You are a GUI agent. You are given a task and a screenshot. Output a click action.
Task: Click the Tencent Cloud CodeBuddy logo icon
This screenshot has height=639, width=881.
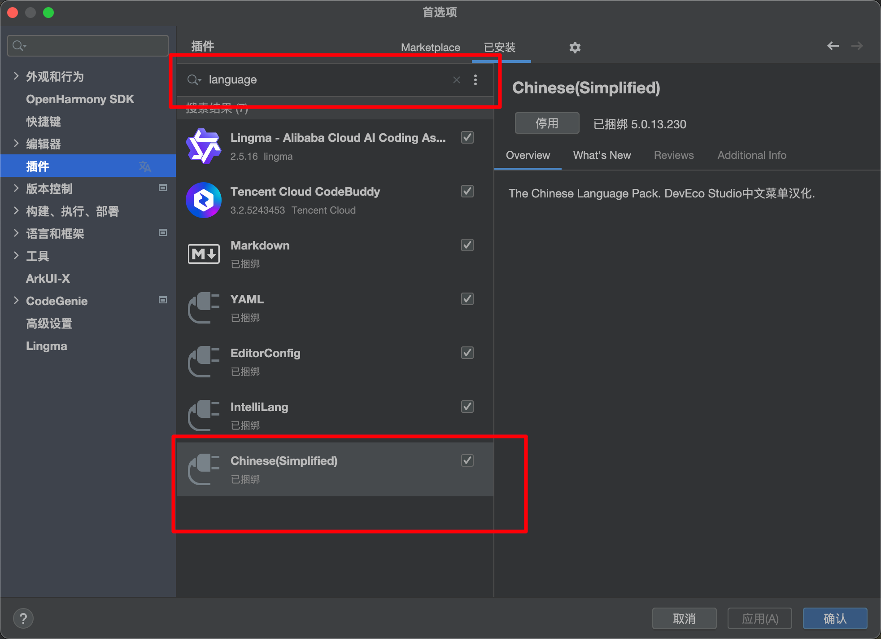(204, 200)
